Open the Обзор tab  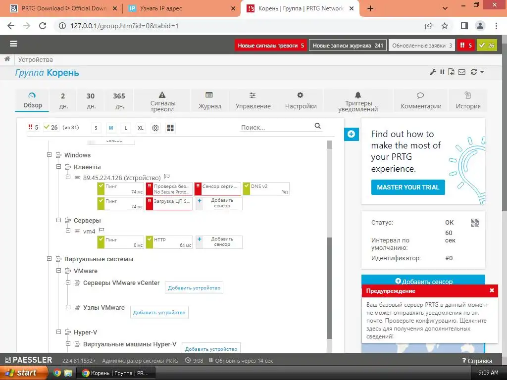pos(32,100)
